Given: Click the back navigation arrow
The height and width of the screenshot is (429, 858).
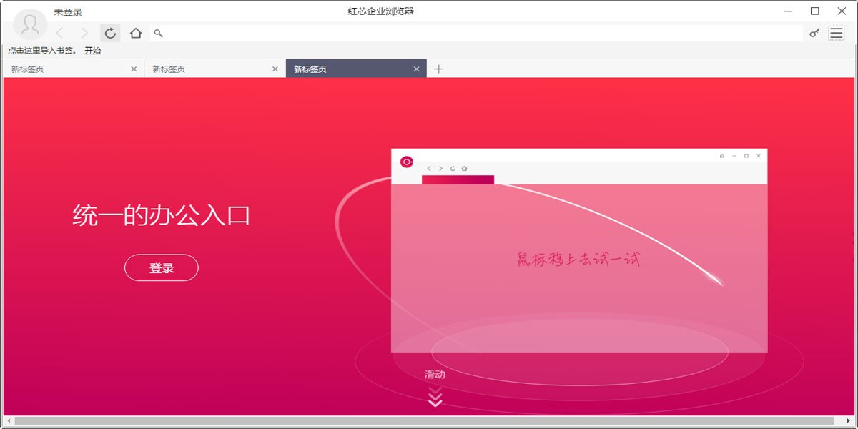Looking at the screenshot, I should pyautogui.click(x=59, y=33).
